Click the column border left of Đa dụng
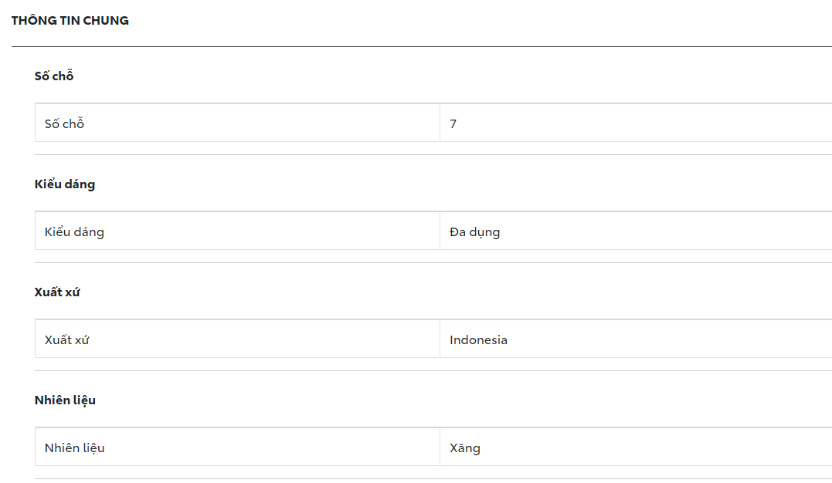The image size is (832, 483). tap(440, 231)
